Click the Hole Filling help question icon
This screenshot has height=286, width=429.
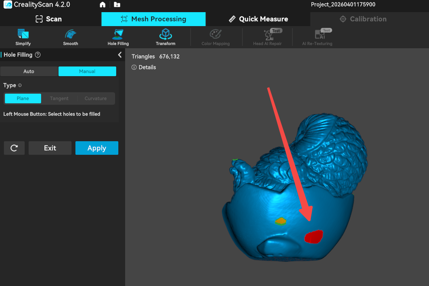(x=38, y=55)
